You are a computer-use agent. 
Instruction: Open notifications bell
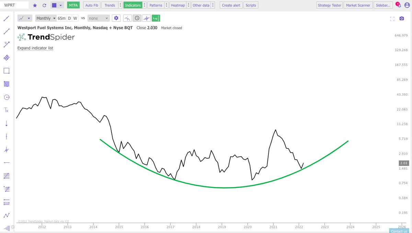pos(398,5)
